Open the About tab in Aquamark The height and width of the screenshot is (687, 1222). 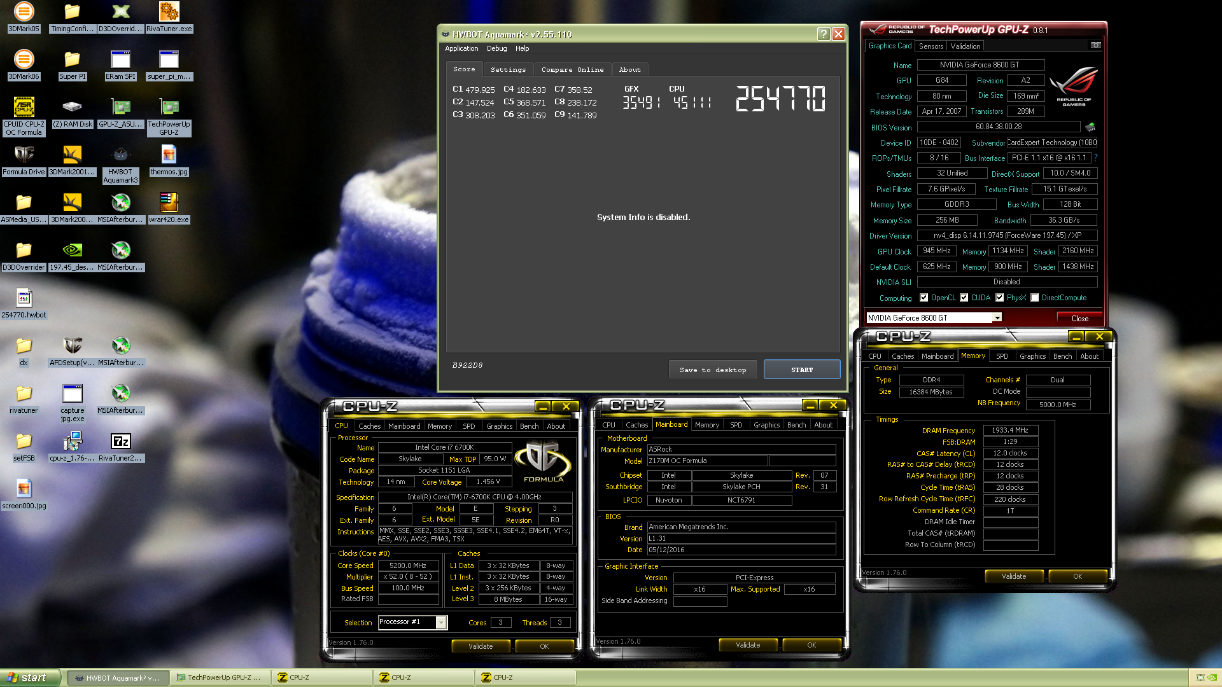(x=629, y=69)
